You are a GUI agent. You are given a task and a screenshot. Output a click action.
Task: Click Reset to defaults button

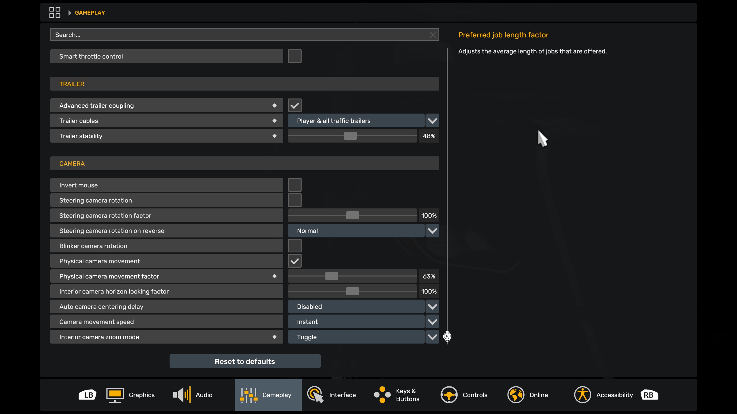[245, 361]
